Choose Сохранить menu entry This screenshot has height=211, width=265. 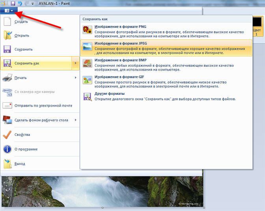(40, 49)
